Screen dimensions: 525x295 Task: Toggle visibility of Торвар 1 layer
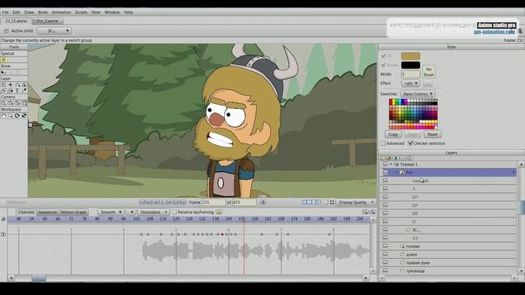tap(385, 164)
